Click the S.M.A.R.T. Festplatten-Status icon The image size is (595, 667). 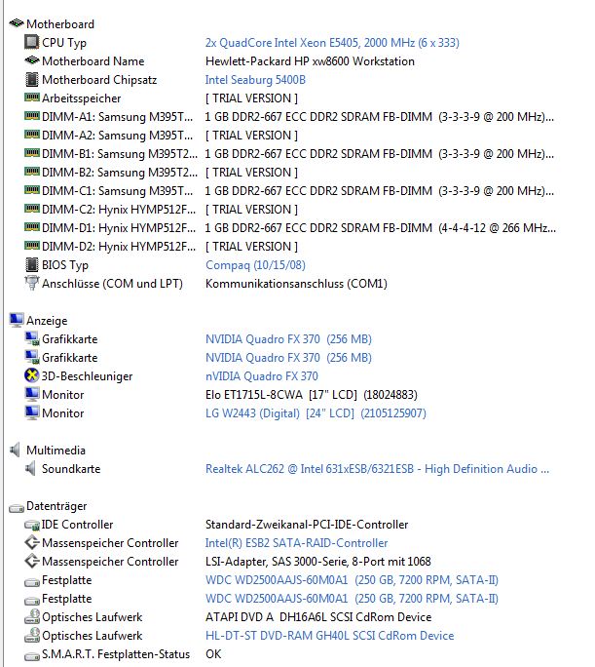(32, 656)
